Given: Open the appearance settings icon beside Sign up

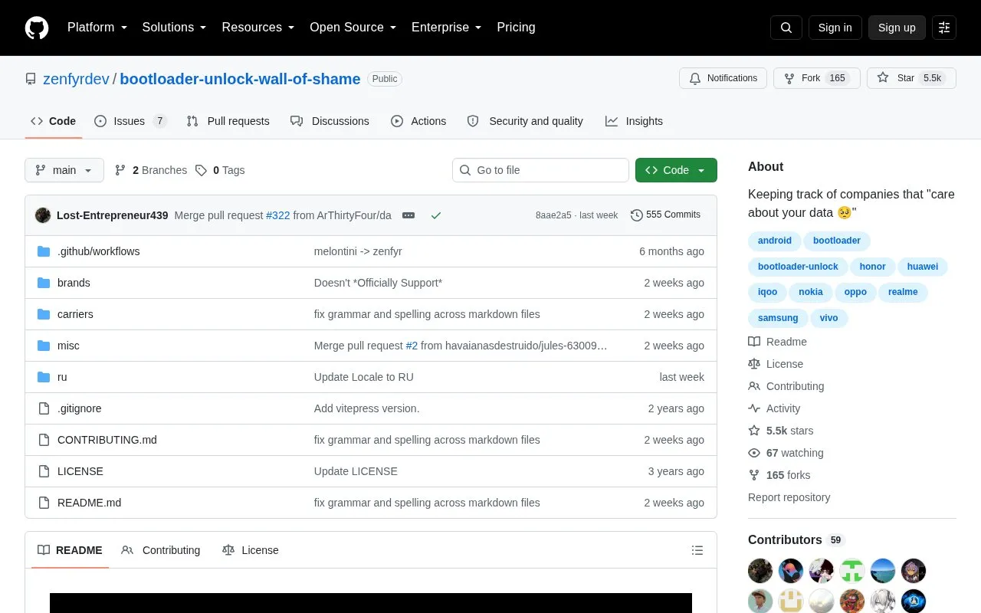Looking at the screenshot, I should pyautogui.click(x=944, y=28).
